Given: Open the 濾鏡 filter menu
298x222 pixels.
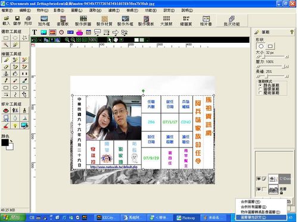Looking at the screenshot, I should [x=114, y=10].
